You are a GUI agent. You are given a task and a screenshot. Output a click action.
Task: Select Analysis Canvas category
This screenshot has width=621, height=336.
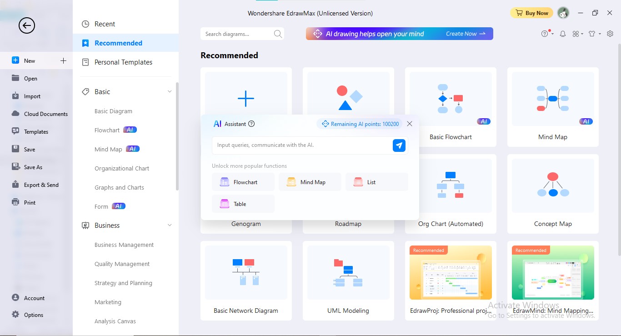click(115, 321)
